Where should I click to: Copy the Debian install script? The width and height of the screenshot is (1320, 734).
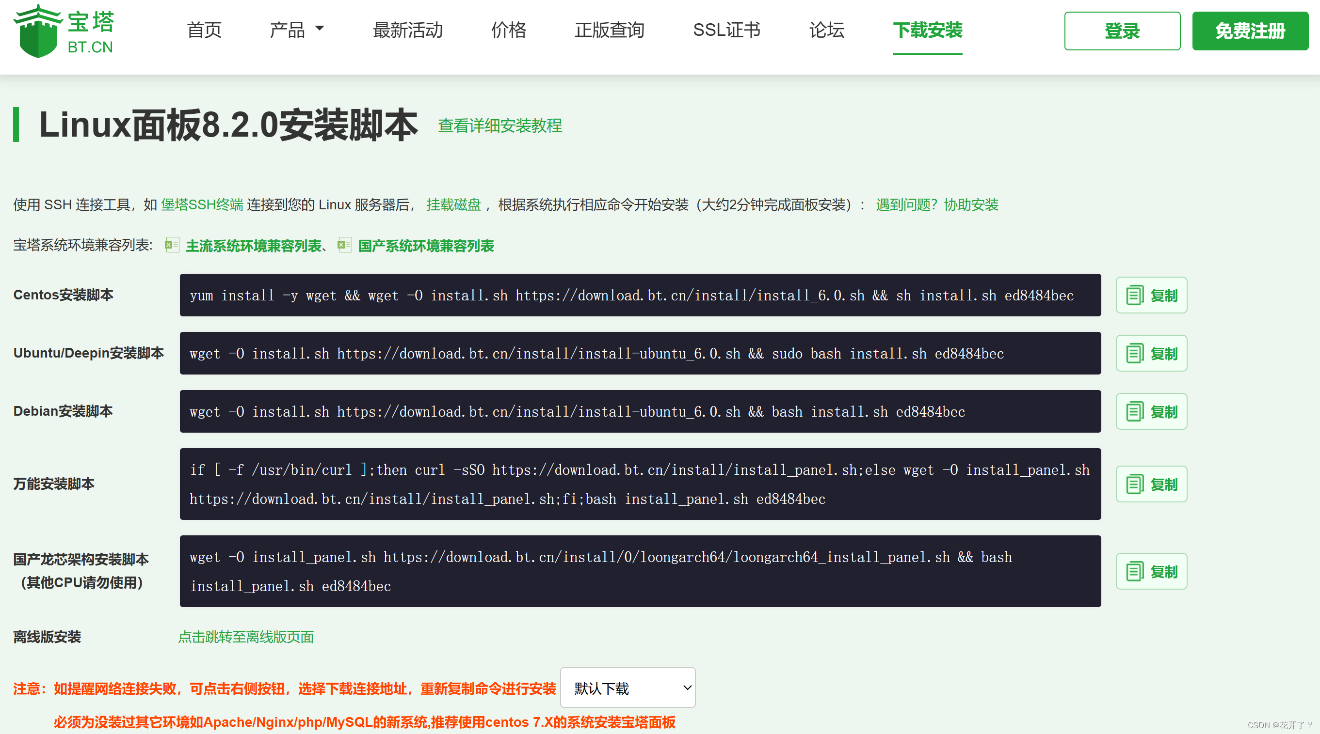[1151, 411]
